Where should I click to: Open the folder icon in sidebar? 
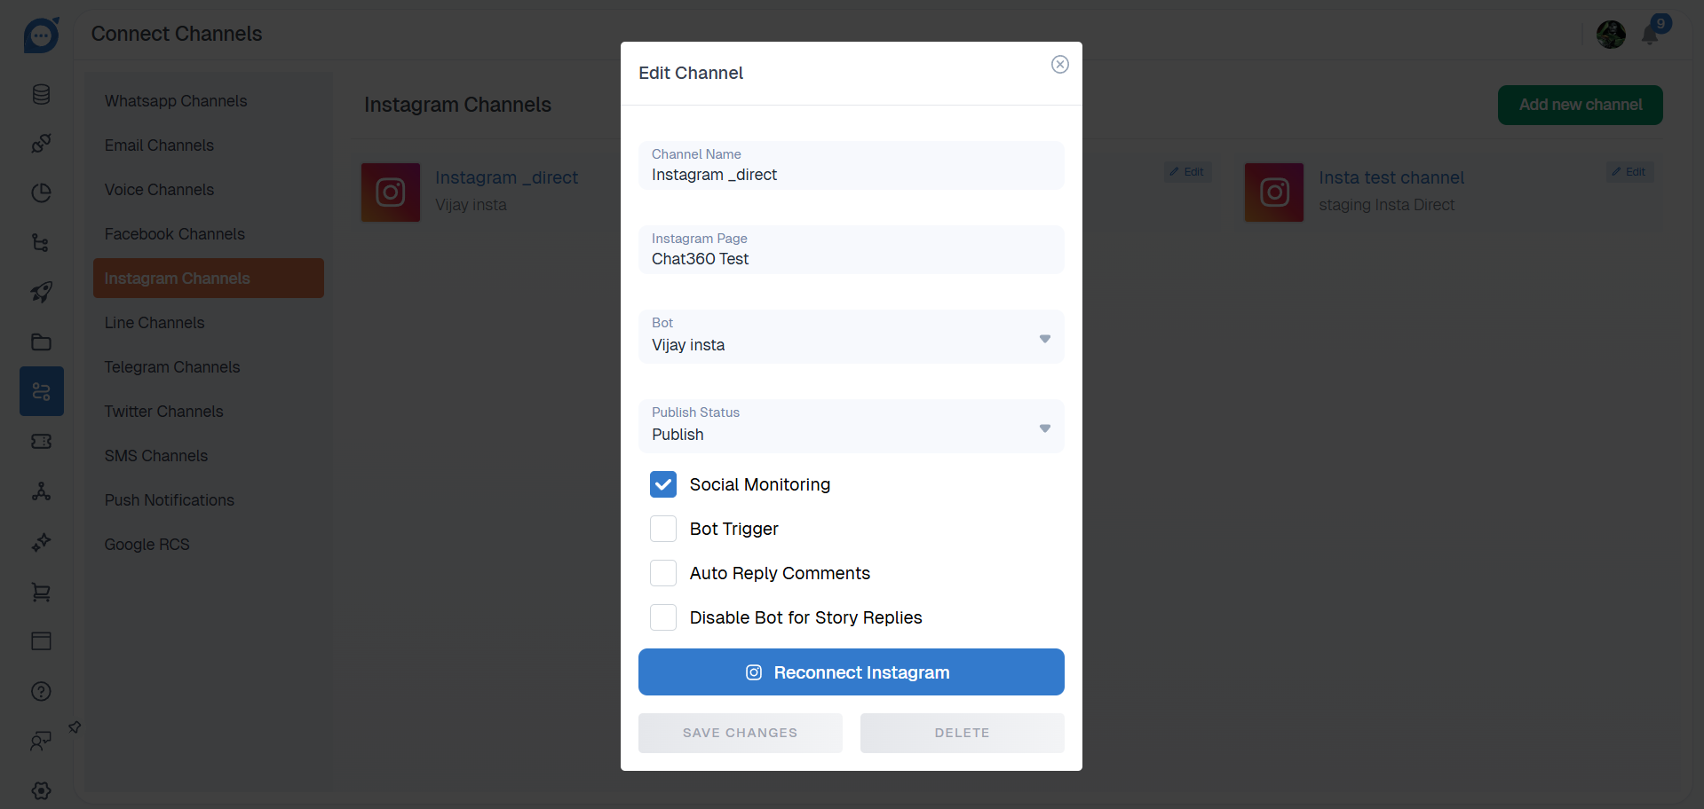[x=41, y=342]
